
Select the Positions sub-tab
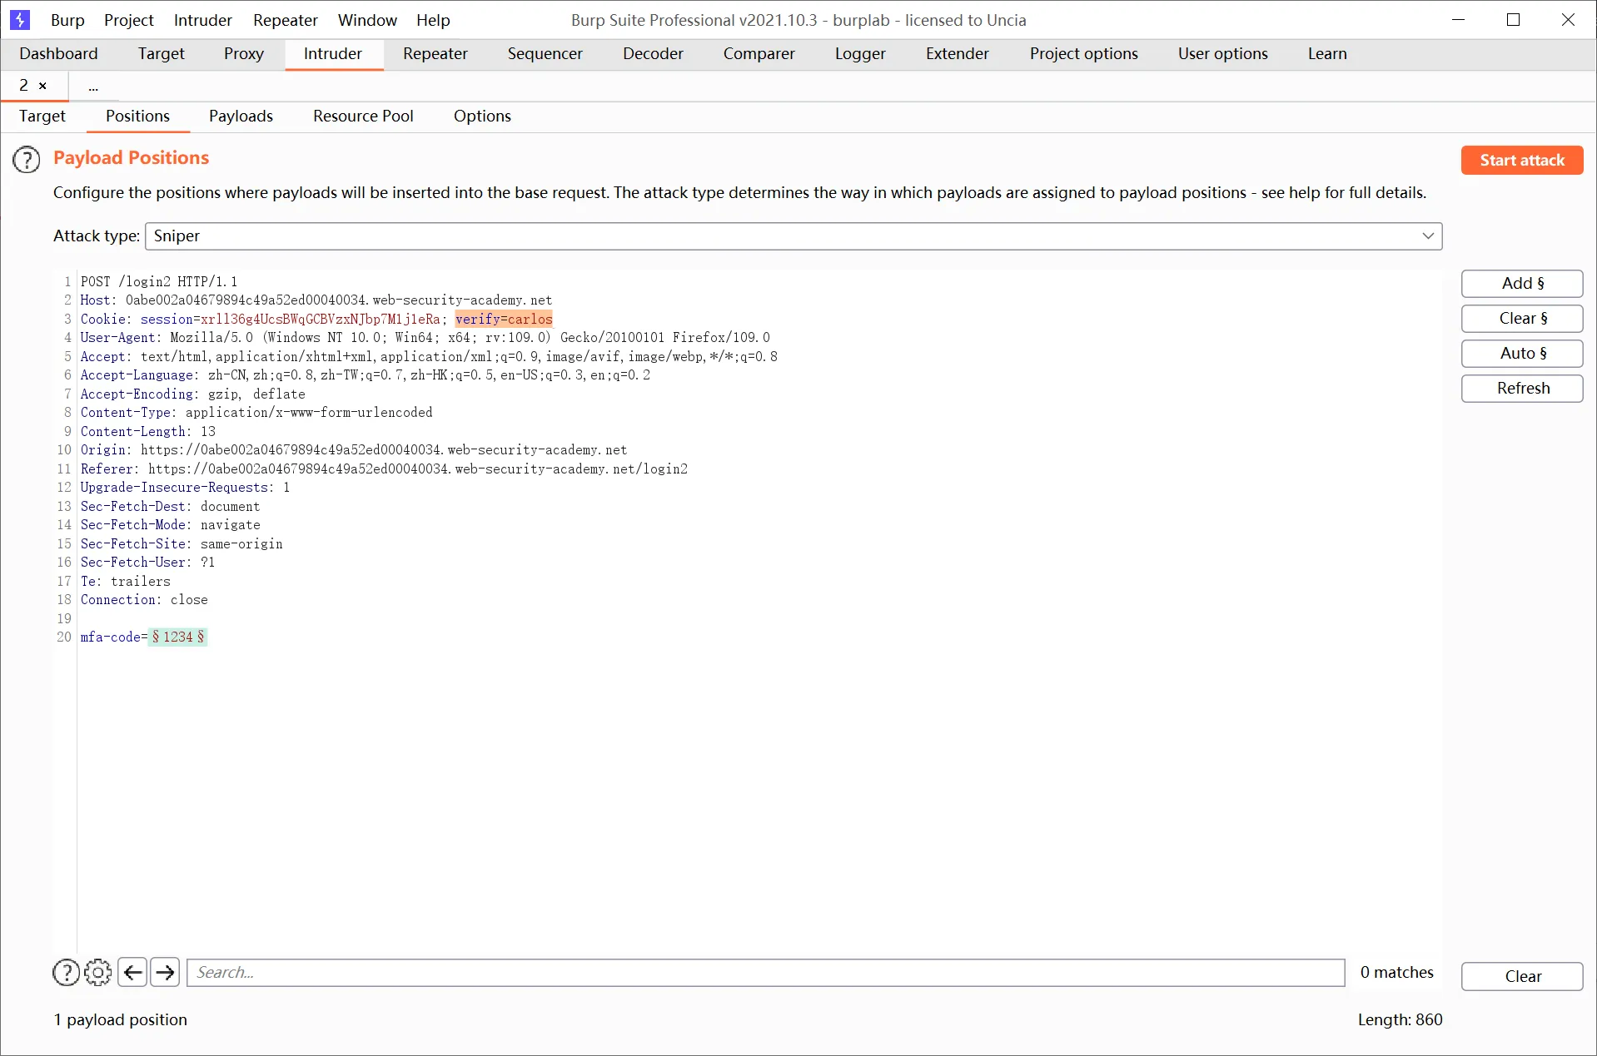coord(137,116)
